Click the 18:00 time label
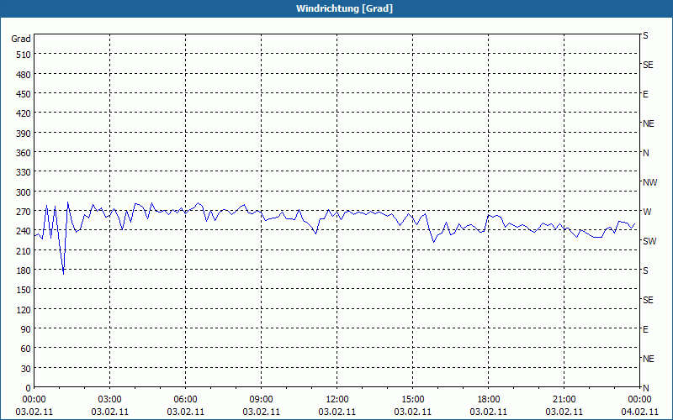The width and height of the screenshot is (673, 420). (489, 400)
